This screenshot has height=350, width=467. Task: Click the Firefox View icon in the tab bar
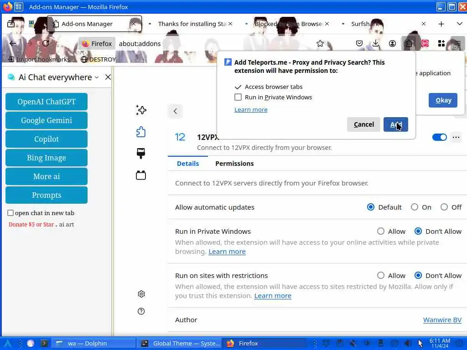point(11,24)
